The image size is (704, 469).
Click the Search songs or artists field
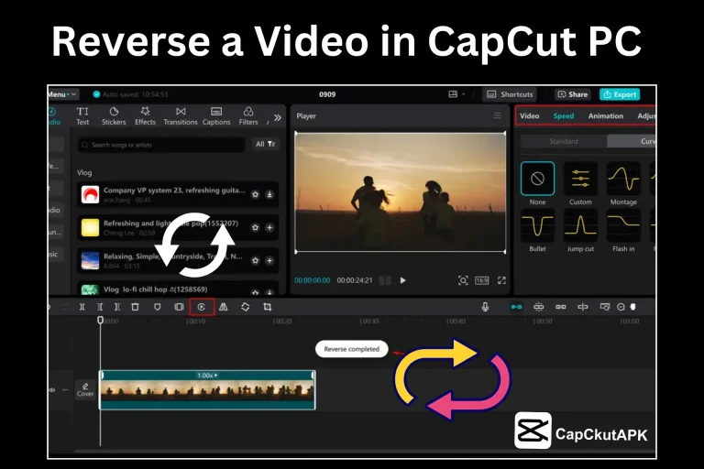[161, 145]
